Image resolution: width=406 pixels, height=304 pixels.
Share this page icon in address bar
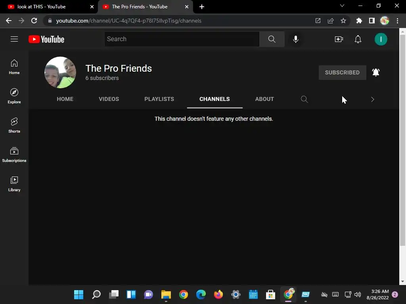[x=330, y=21]
